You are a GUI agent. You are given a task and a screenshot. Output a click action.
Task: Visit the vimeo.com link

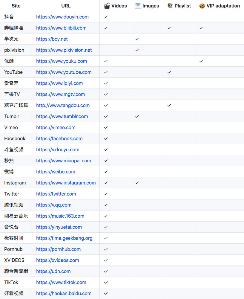pos(56,127)
